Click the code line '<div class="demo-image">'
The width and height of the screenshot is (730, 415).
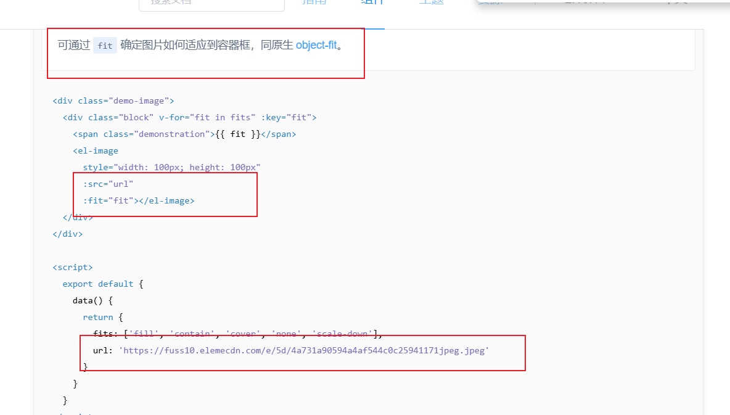[x=113, y=101]
